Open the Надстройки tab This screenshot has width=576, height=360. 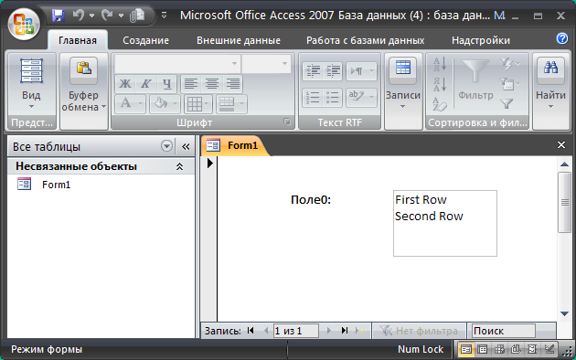coord(481,40)
